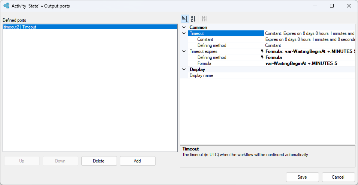Open the Property Pages icon
Screen dimensions: 358x185
(x=204, y=18)
